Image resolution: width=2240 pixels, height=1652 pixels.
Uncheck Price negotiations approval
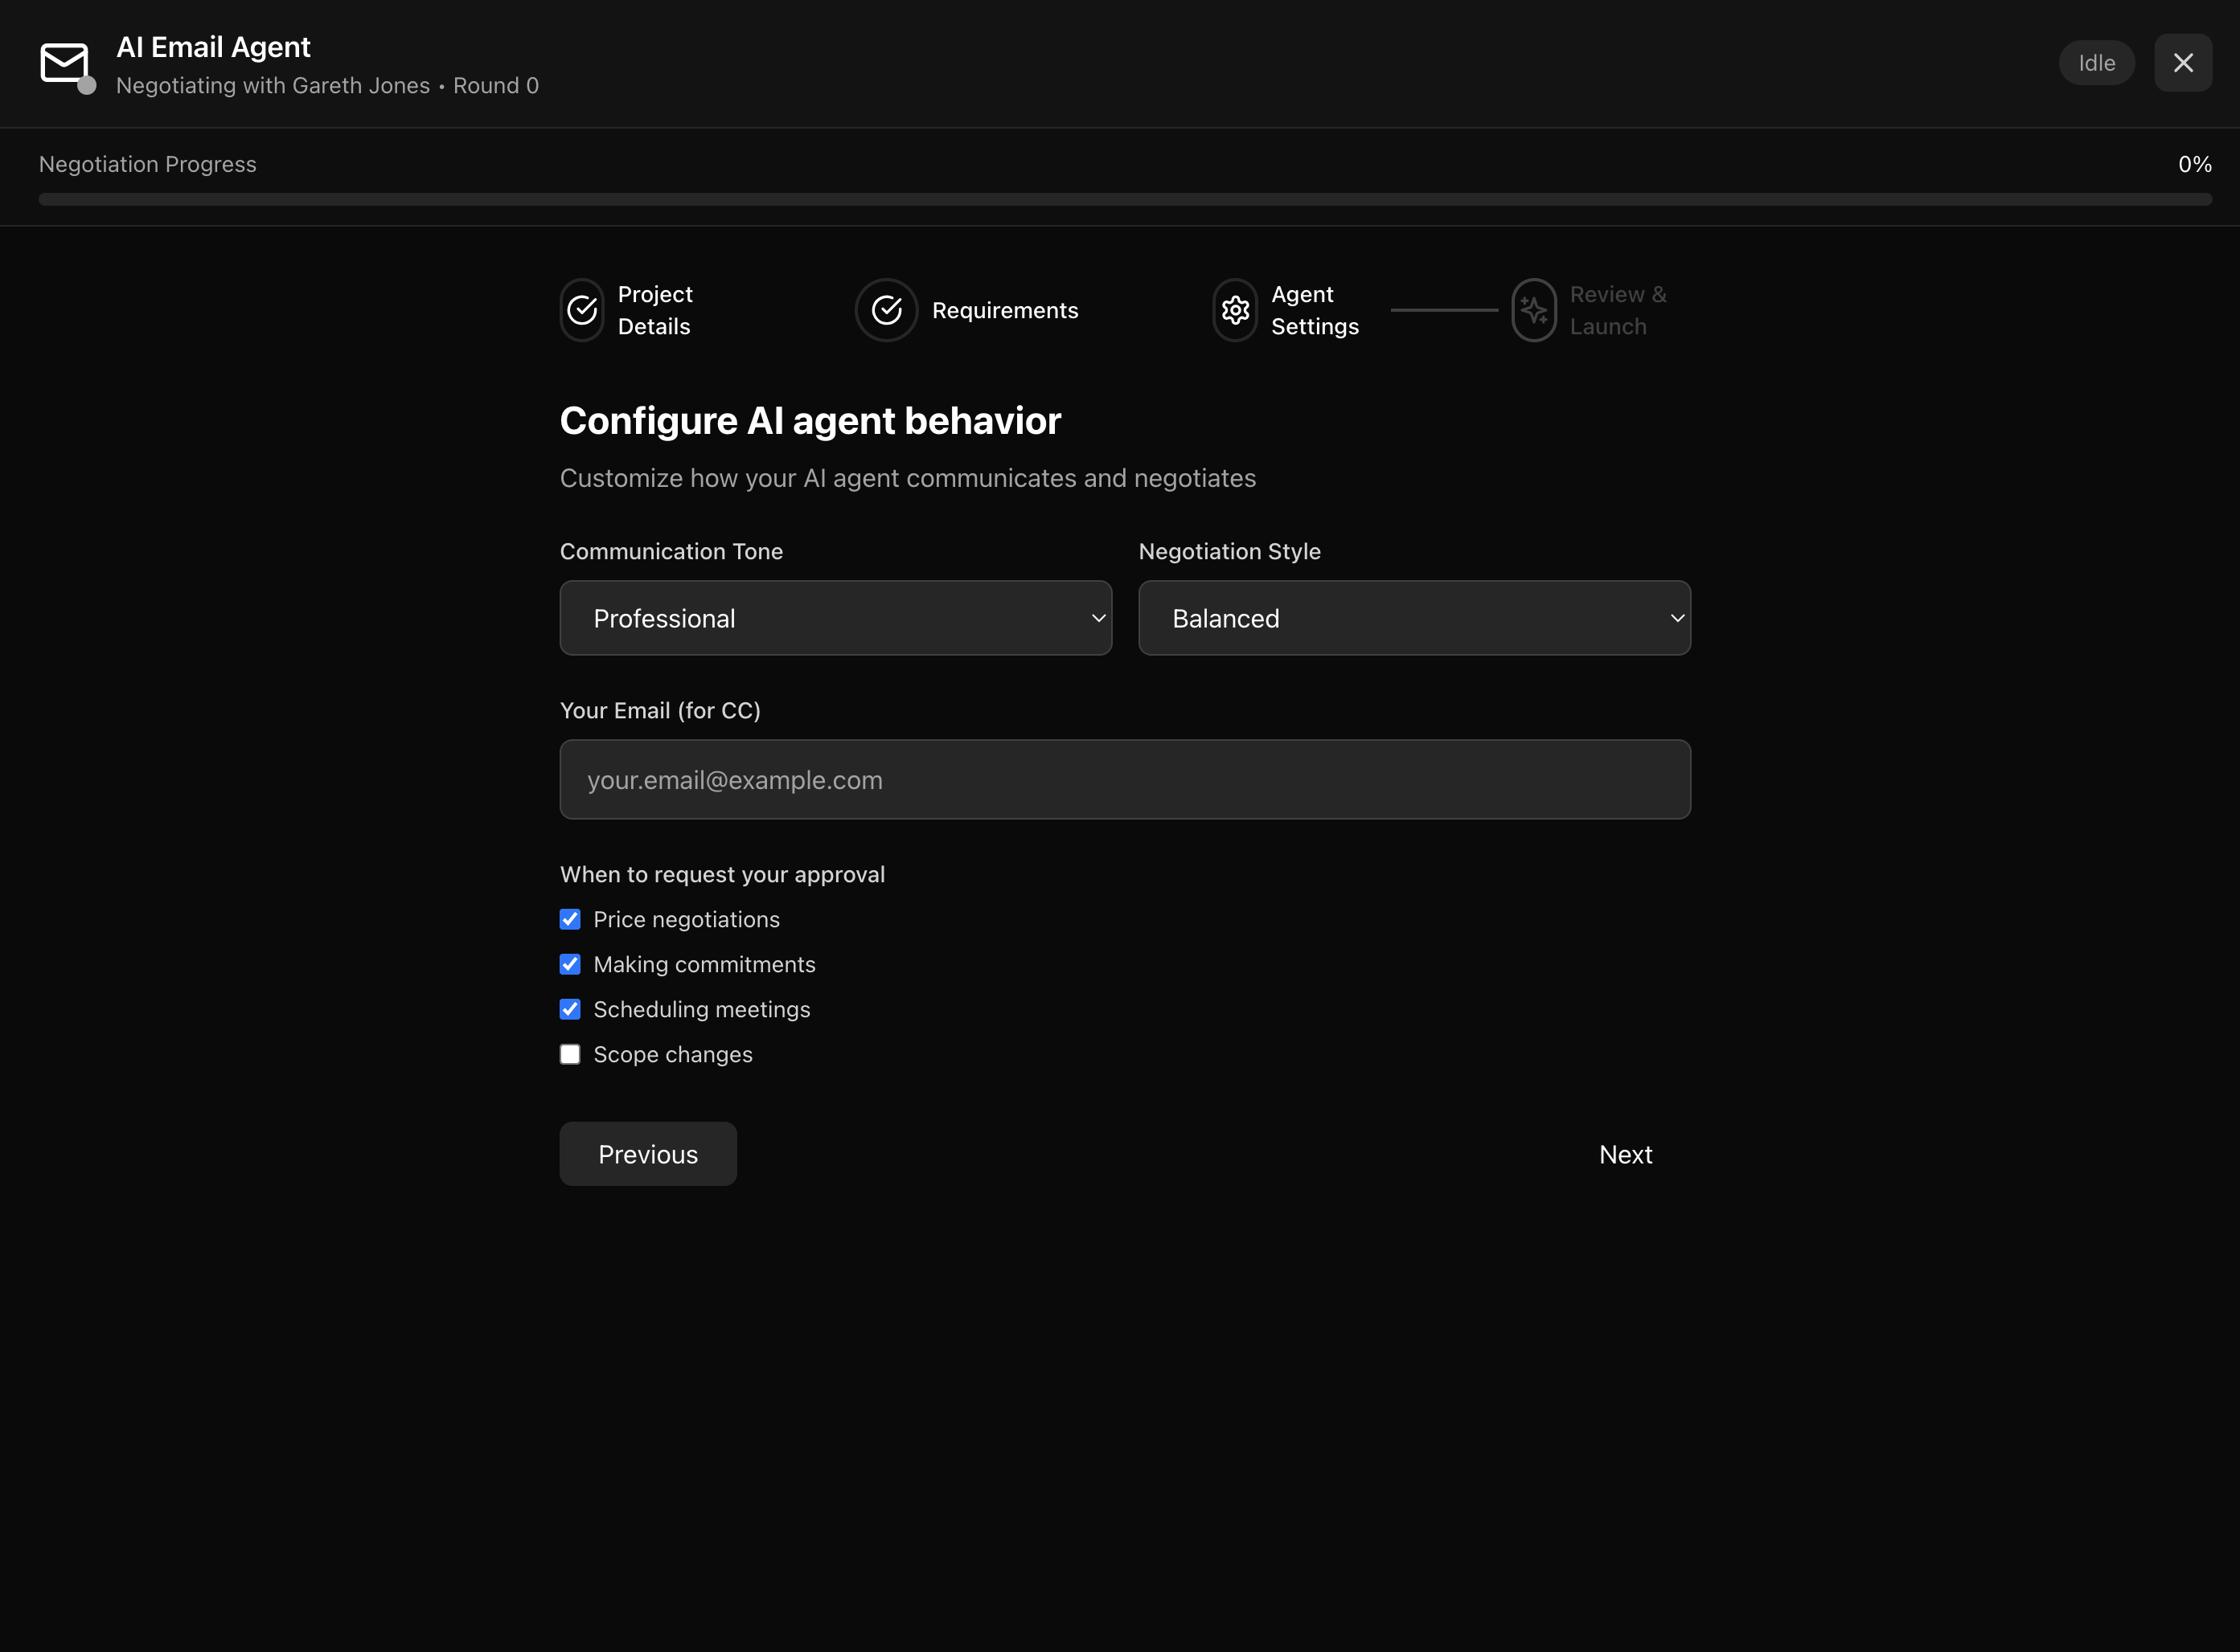tap(569, 919)
